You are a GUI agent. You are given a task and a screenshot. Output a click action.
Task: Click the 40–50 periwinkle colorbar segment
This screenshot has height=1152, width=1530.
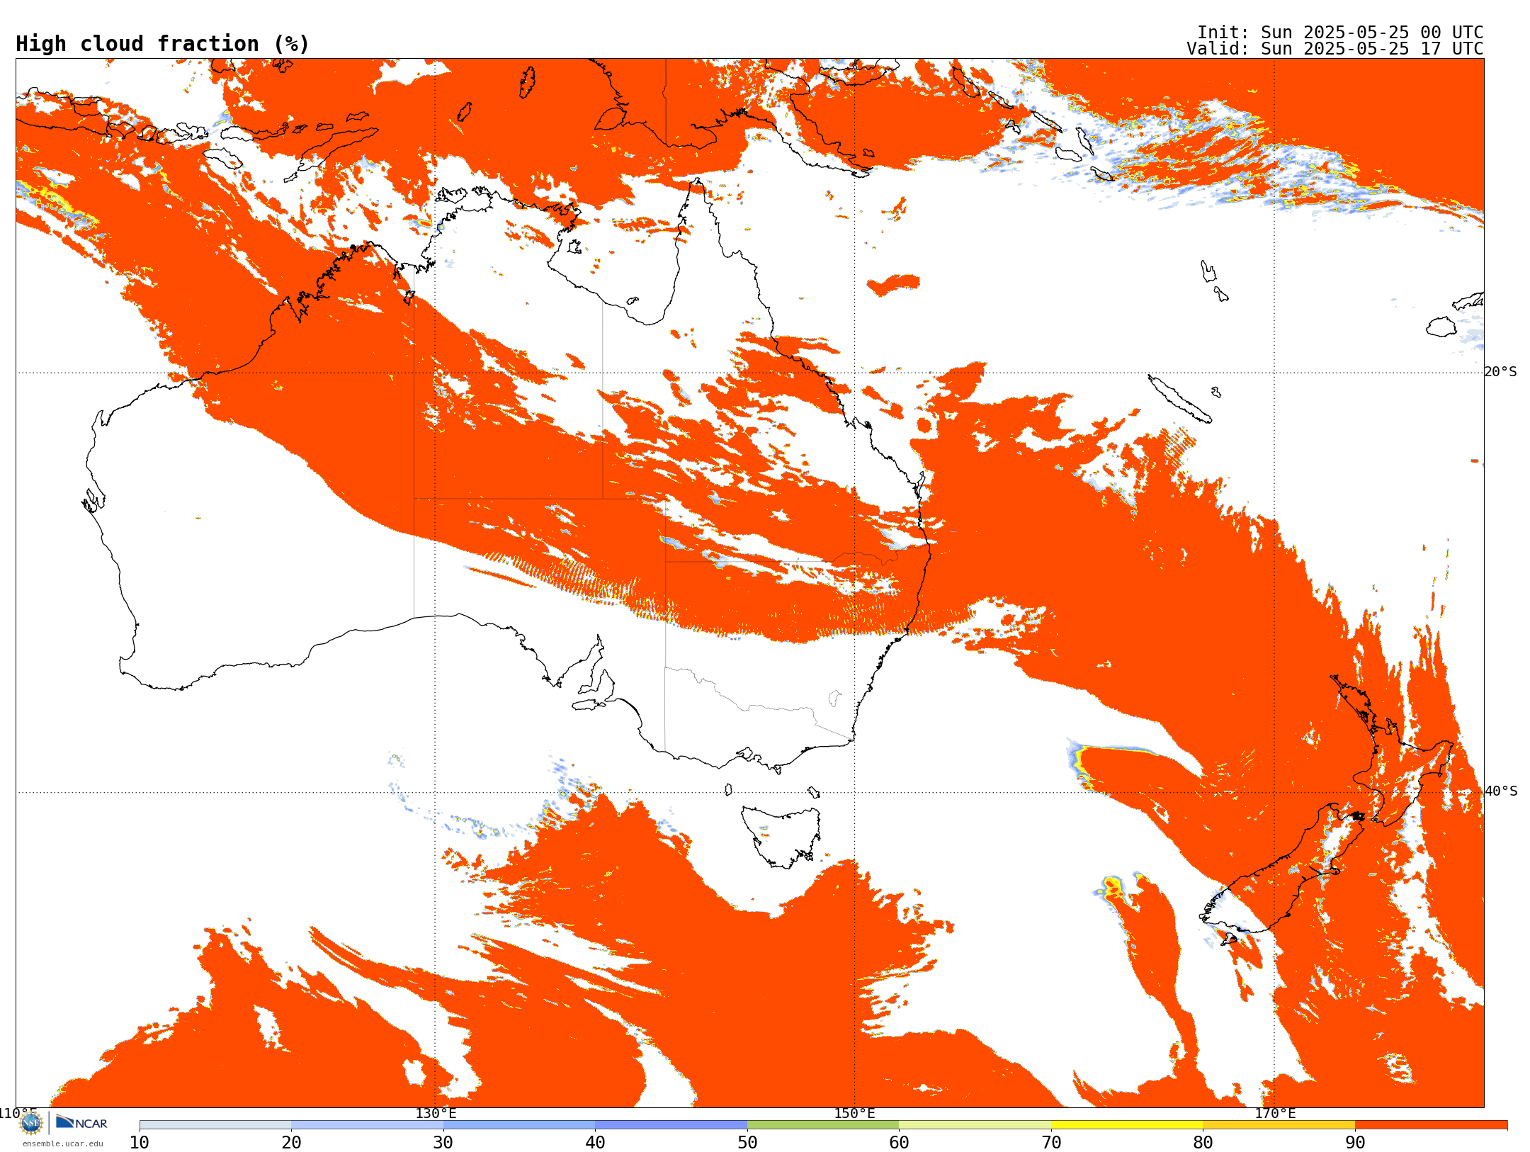(x=671, y=1124)
